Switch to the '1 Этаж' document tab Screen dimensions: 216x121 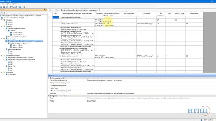[x=51, y=10]
